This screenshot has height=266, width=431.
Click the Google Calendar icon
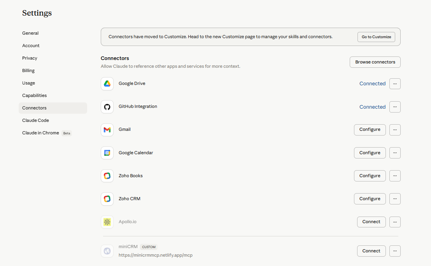tap(107, 153)
